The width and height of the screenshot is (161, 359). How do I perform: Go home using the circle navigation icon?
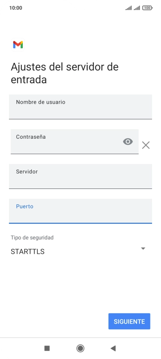tap(80, 348)
